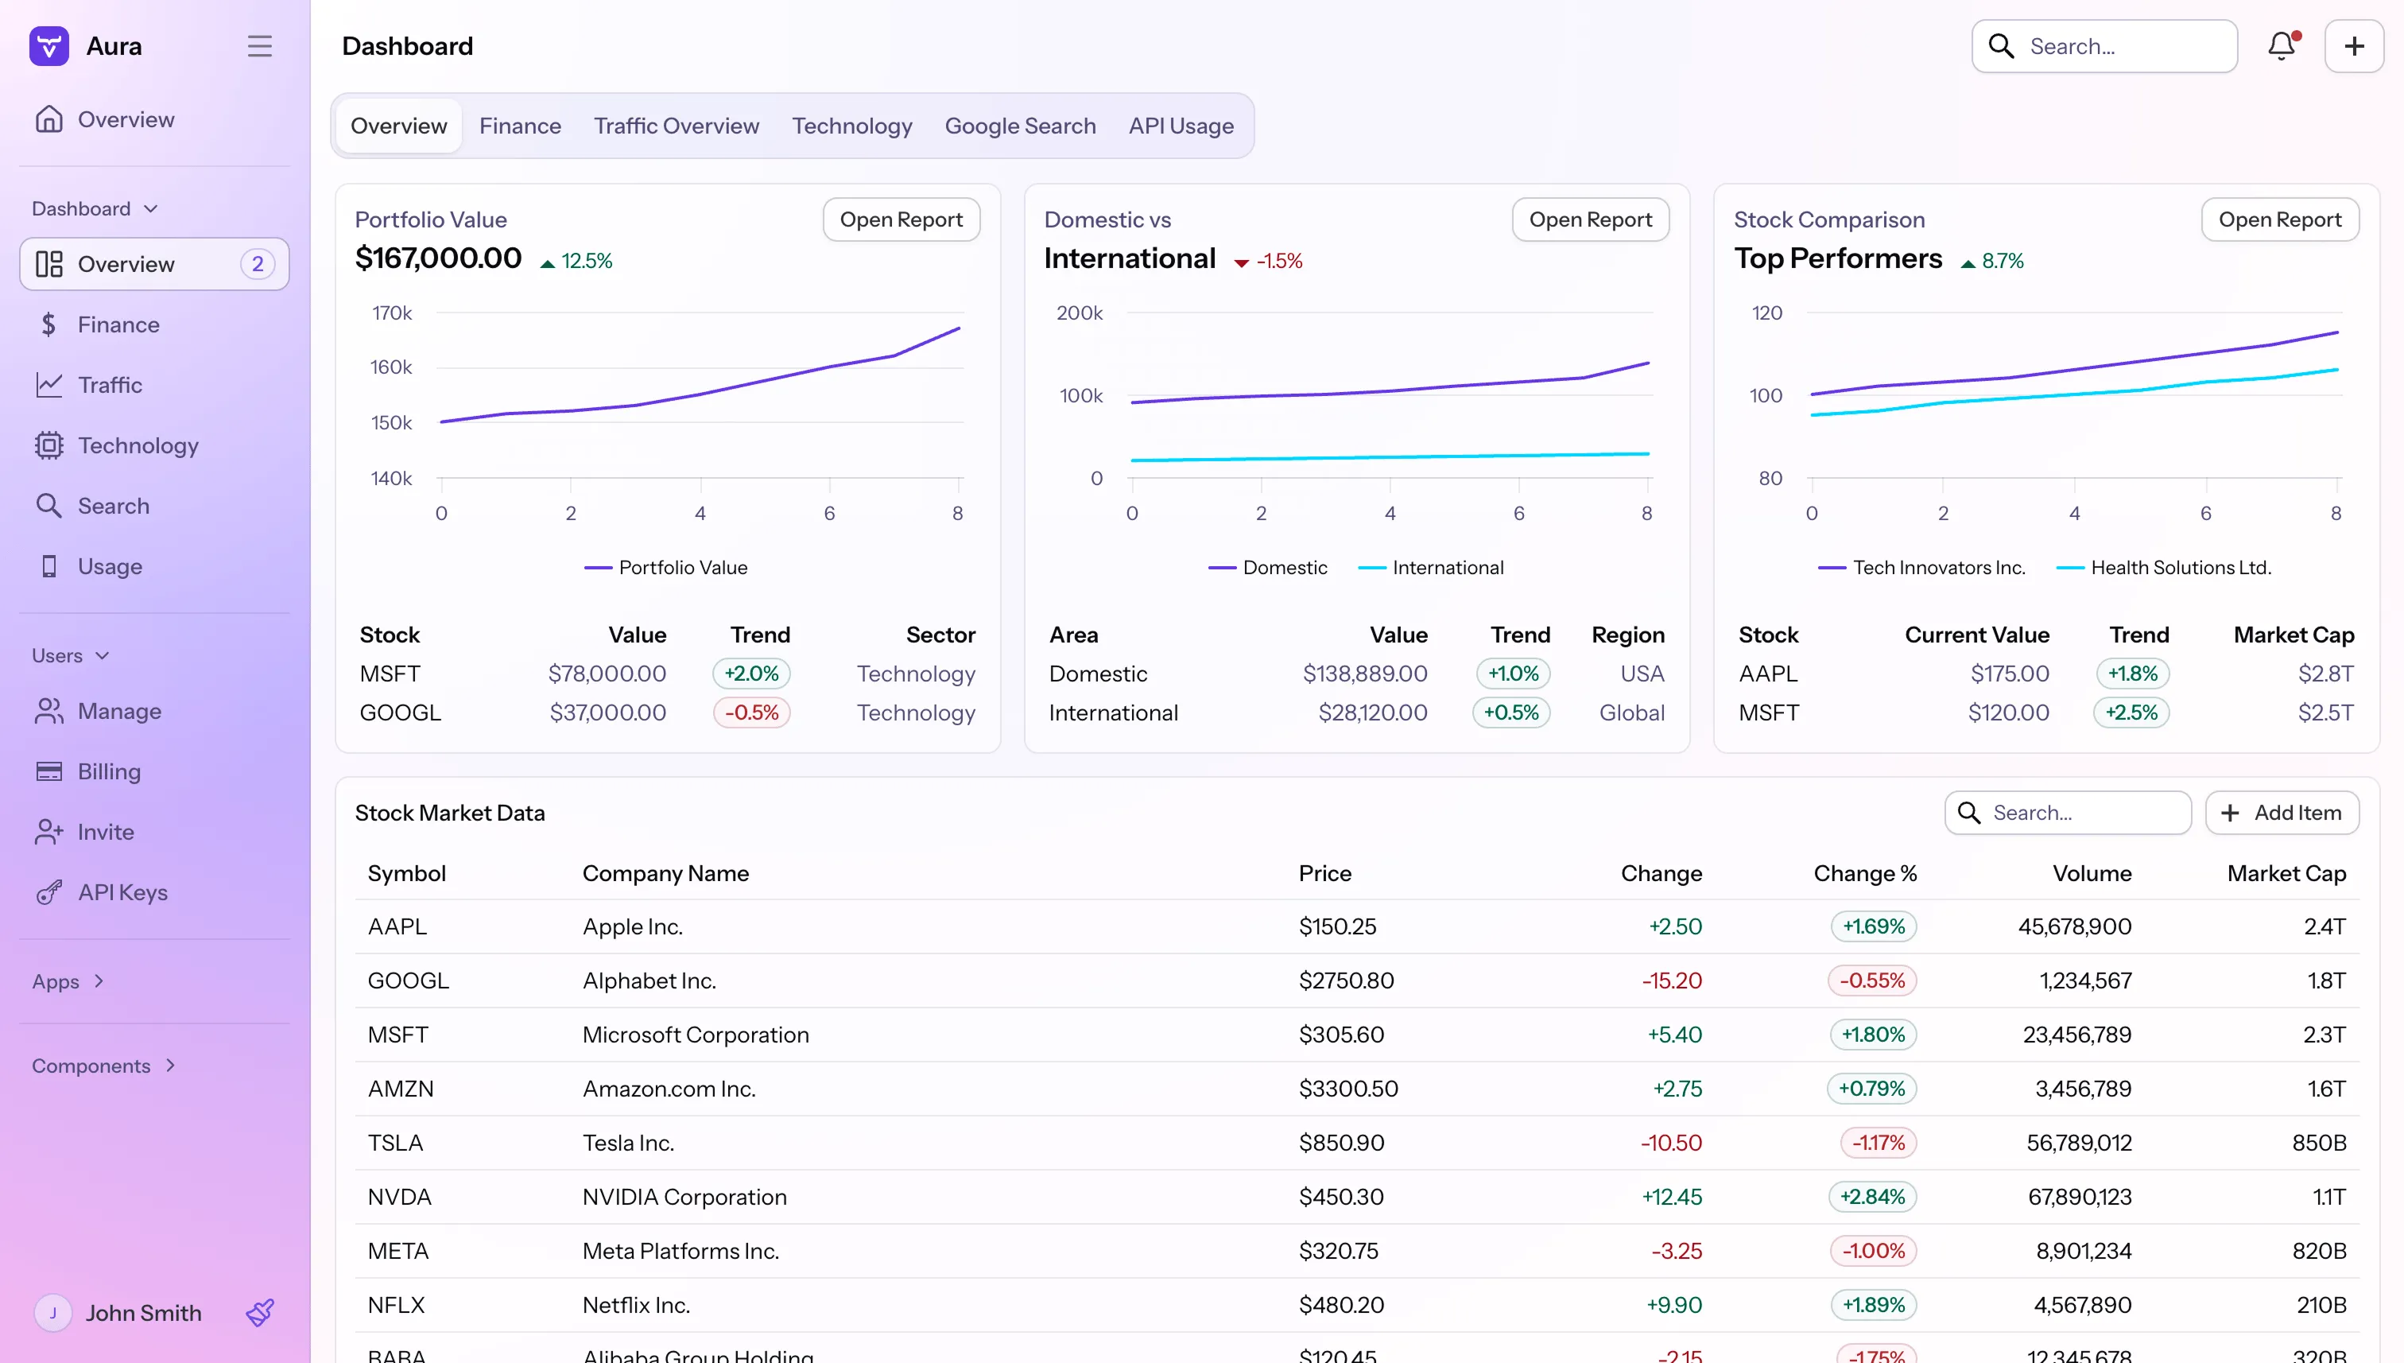Open the Invite users sidebar item
Viewport: 2404px width, 1363px height.
coord(105,833)
